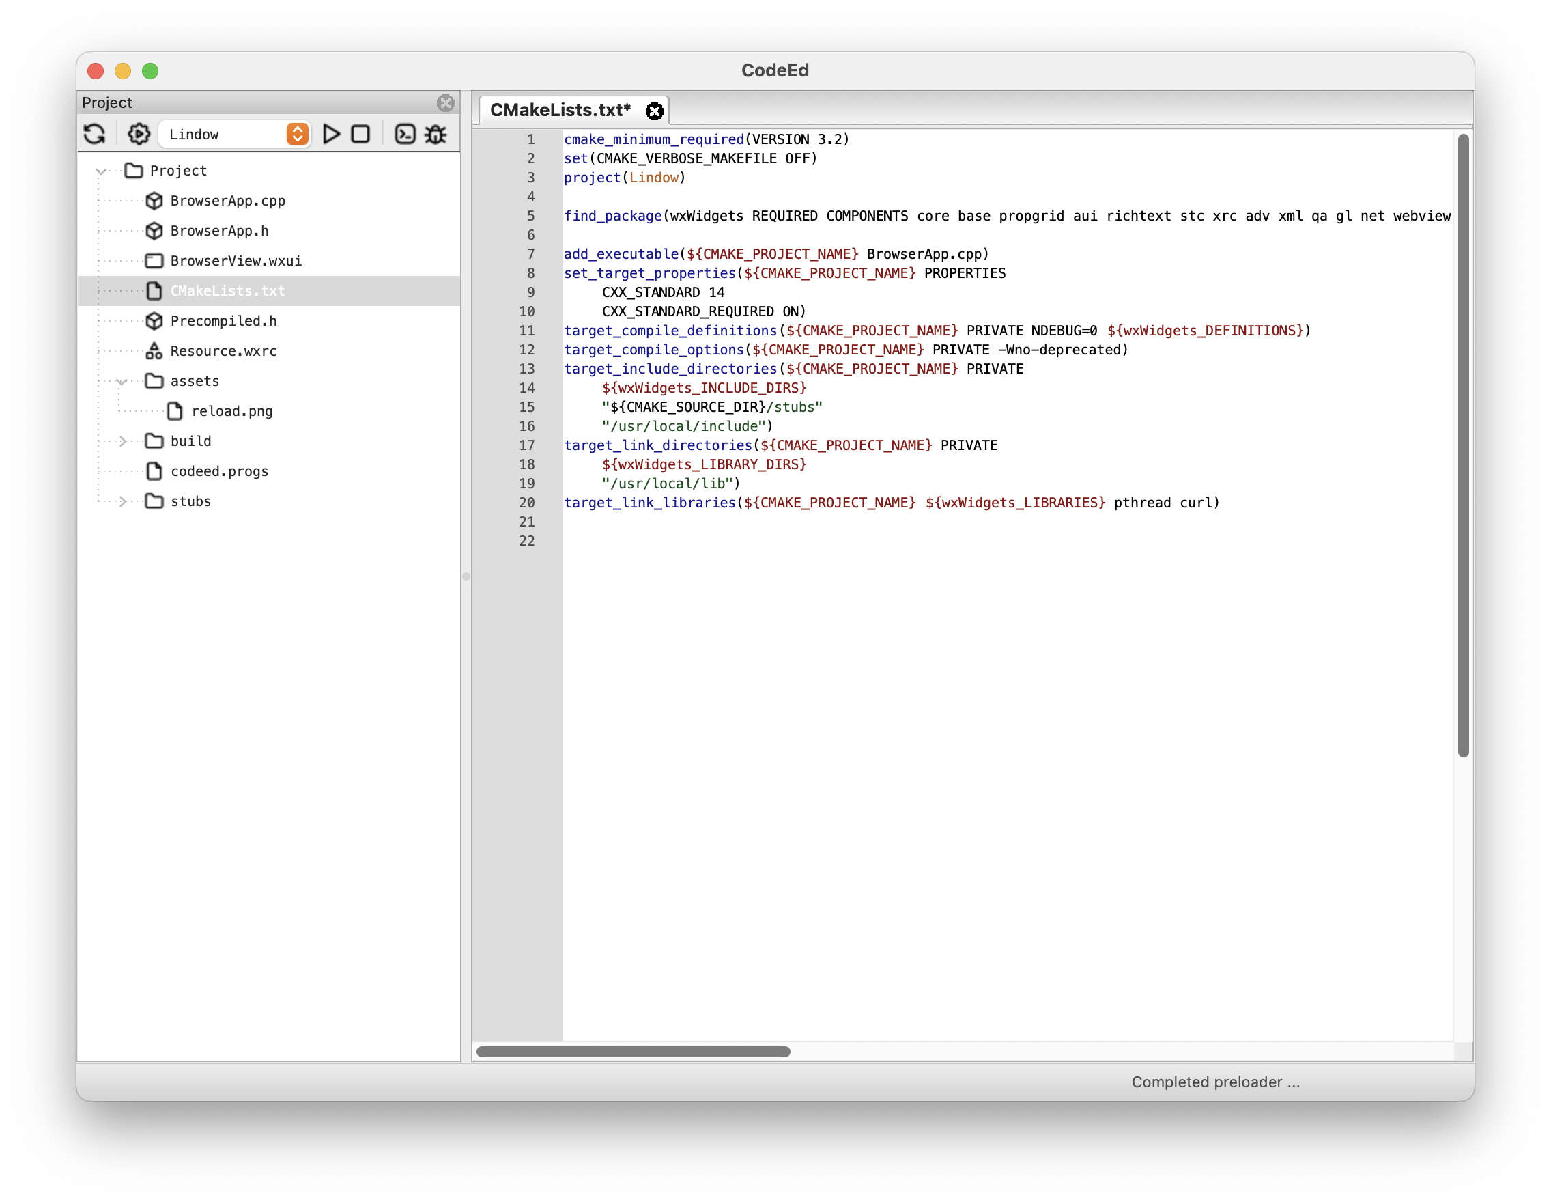Click 'target_compile_definitions' on line 11
This screenshot has height=1202, width=1551.
click(x=670, y=331)
